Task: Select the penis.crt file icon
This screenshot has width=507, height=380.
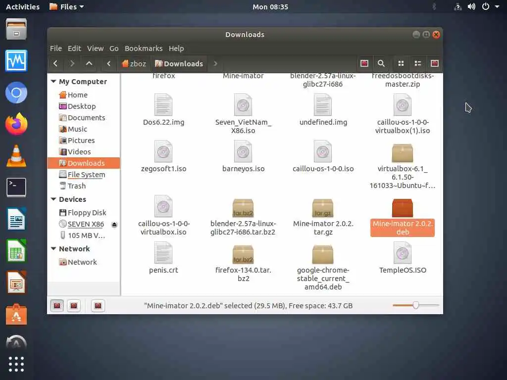Action: tap(163, 253)
